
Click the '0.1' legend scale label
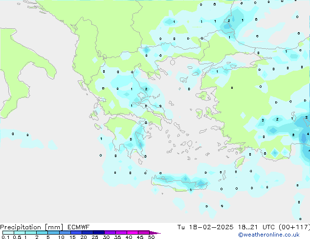[x=5, y=237]
